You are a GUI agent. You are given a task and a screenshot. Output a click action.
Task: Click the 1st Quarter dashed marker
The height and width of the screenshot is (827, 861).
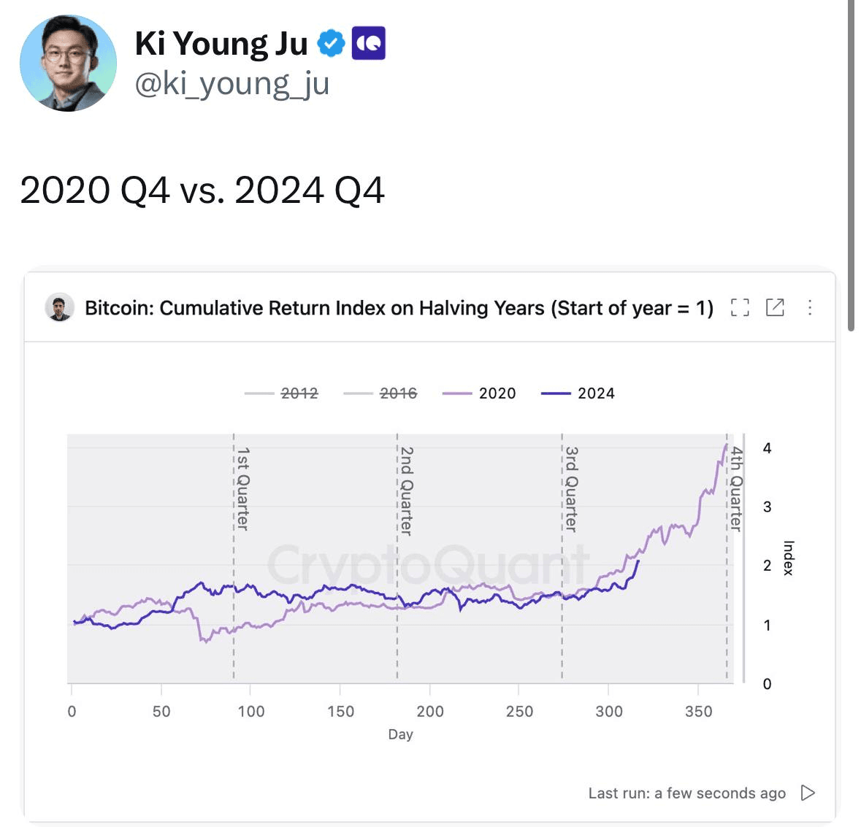[x=234, y=557]
